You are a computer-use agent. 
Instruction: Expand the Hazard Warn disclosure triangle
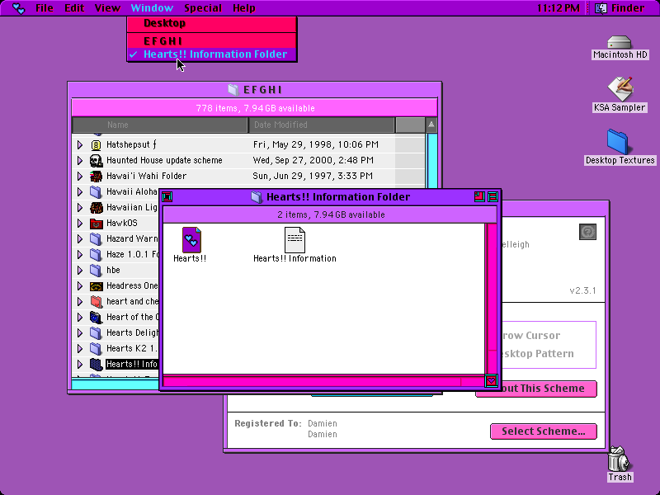(80, 239)
